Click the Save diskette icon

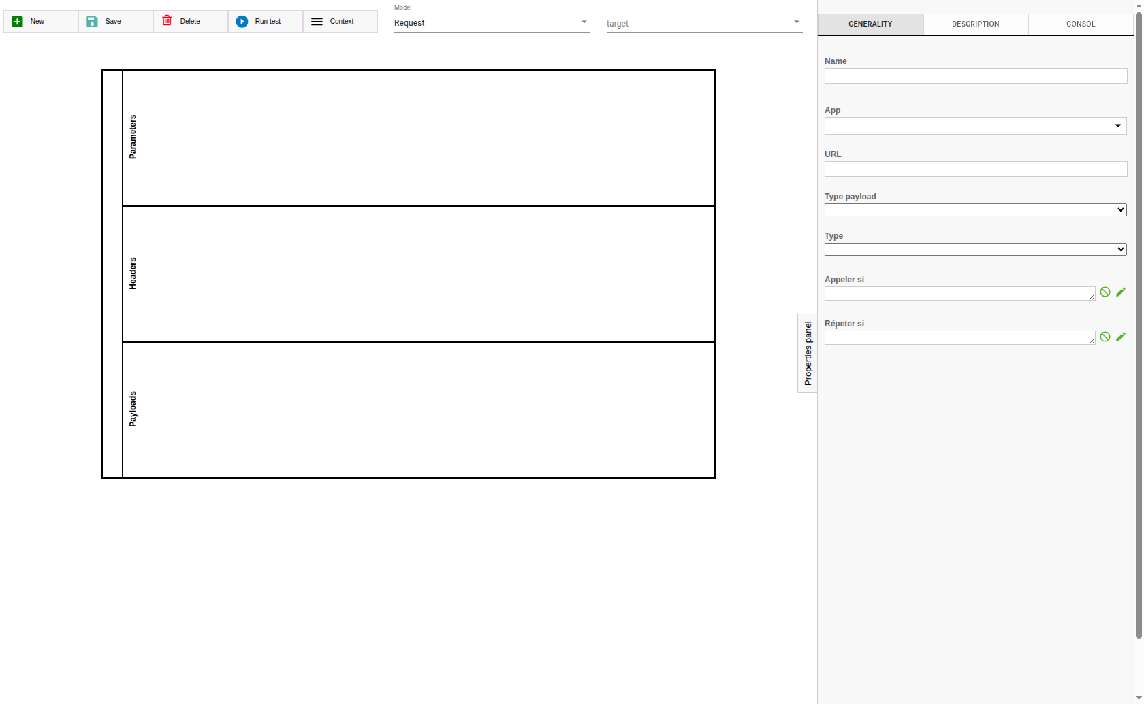[x=91, y=21]
